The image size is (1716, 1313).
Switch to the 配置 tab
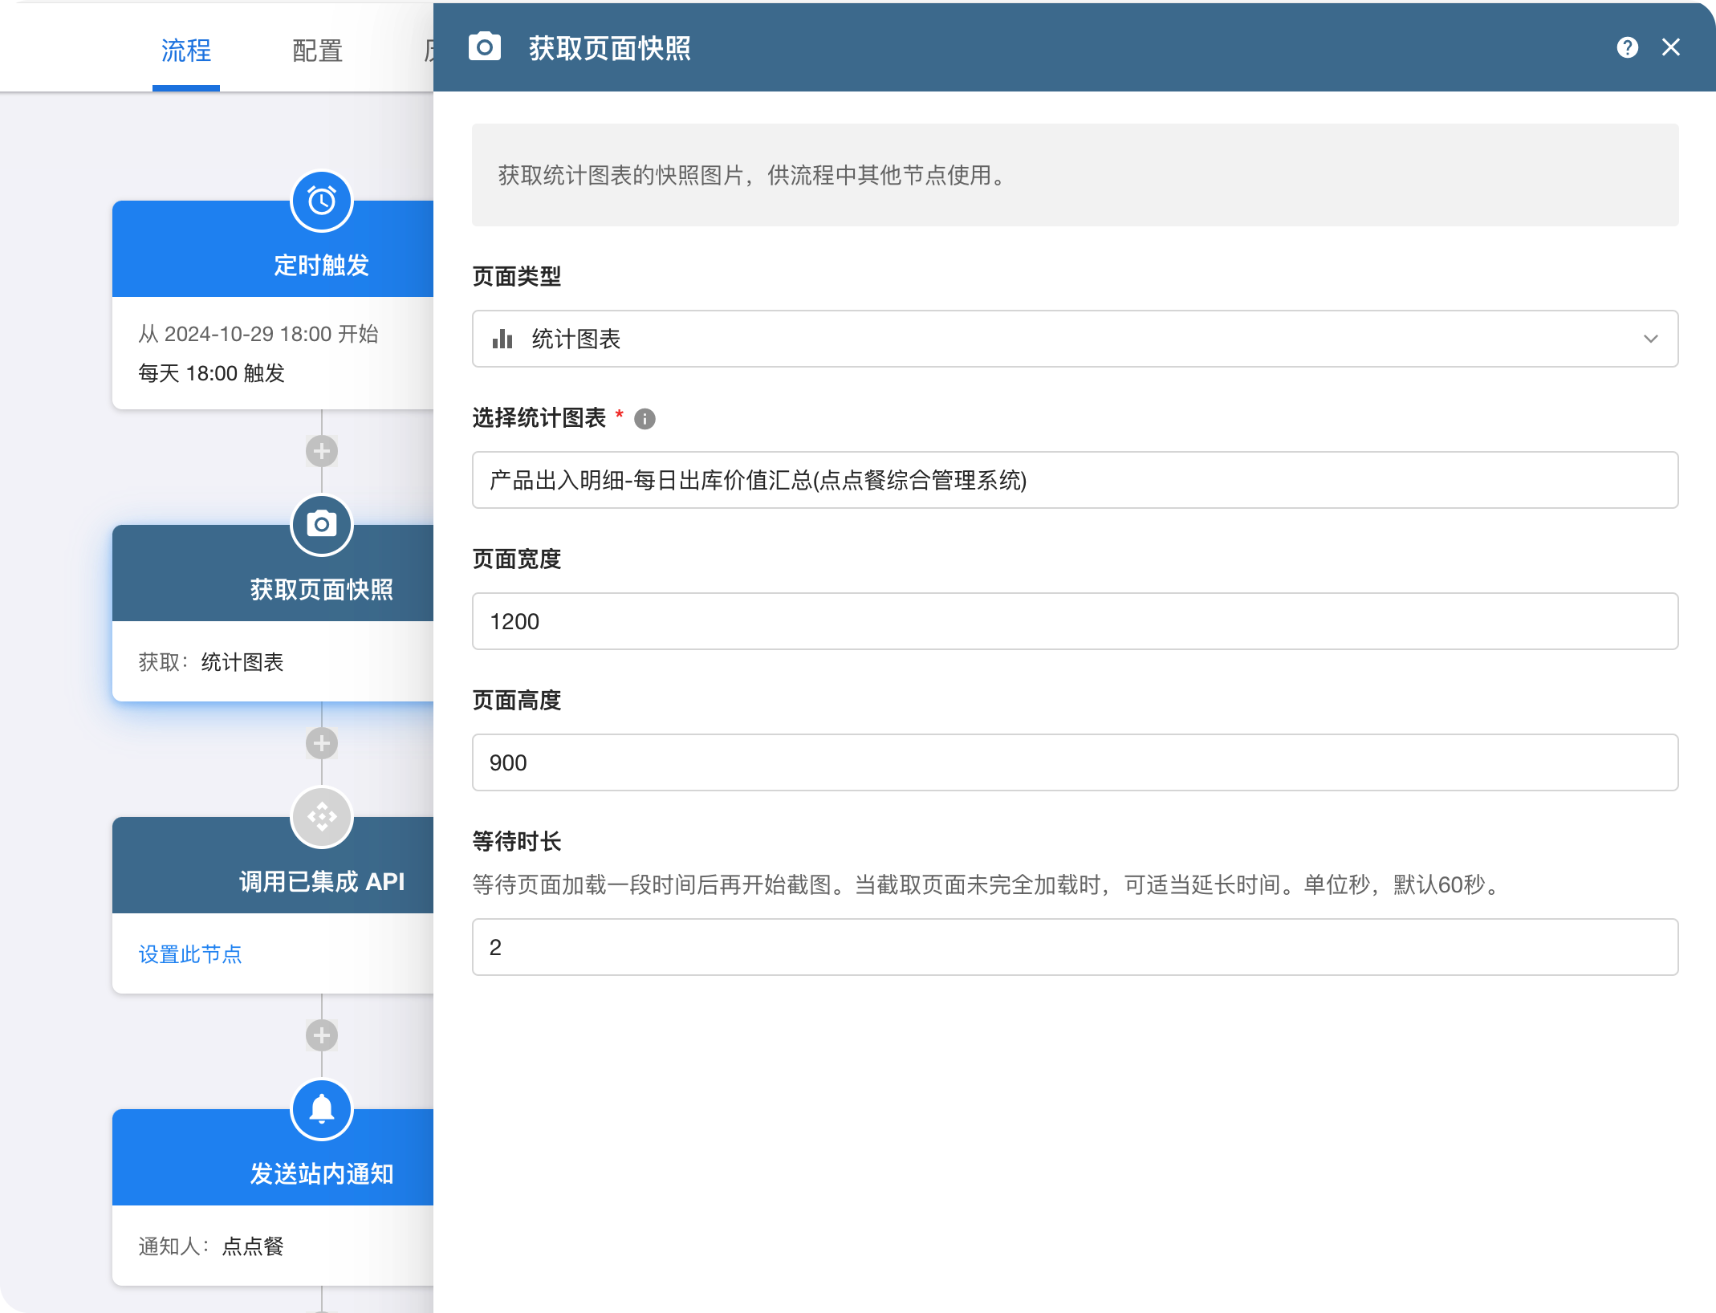317,51
